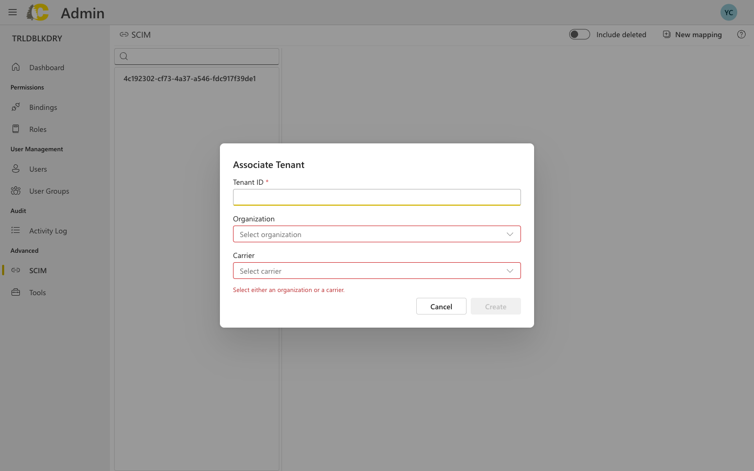Click the Roles clipboard icon
754x471 pixels.
[16, 129]
